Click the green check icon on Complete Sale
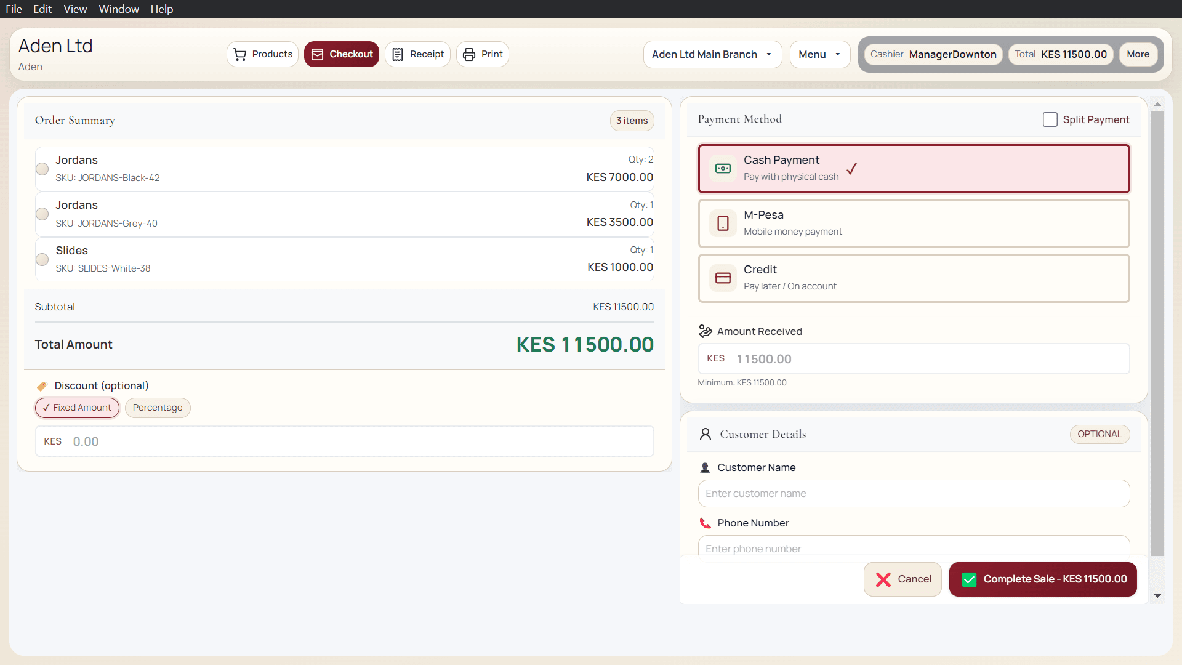The image size is (1182, 665). click(969, 579)
